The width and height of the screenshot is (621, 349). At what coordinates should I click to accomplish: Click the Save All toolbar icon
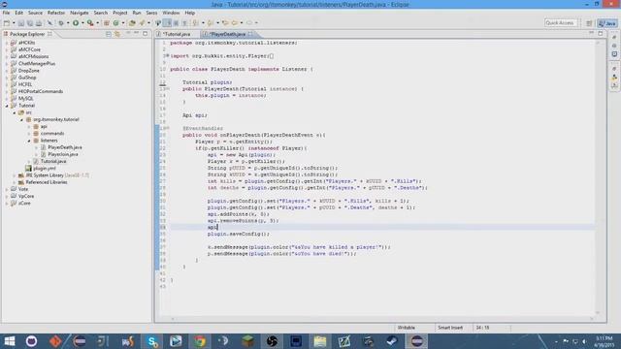point(30,23)
